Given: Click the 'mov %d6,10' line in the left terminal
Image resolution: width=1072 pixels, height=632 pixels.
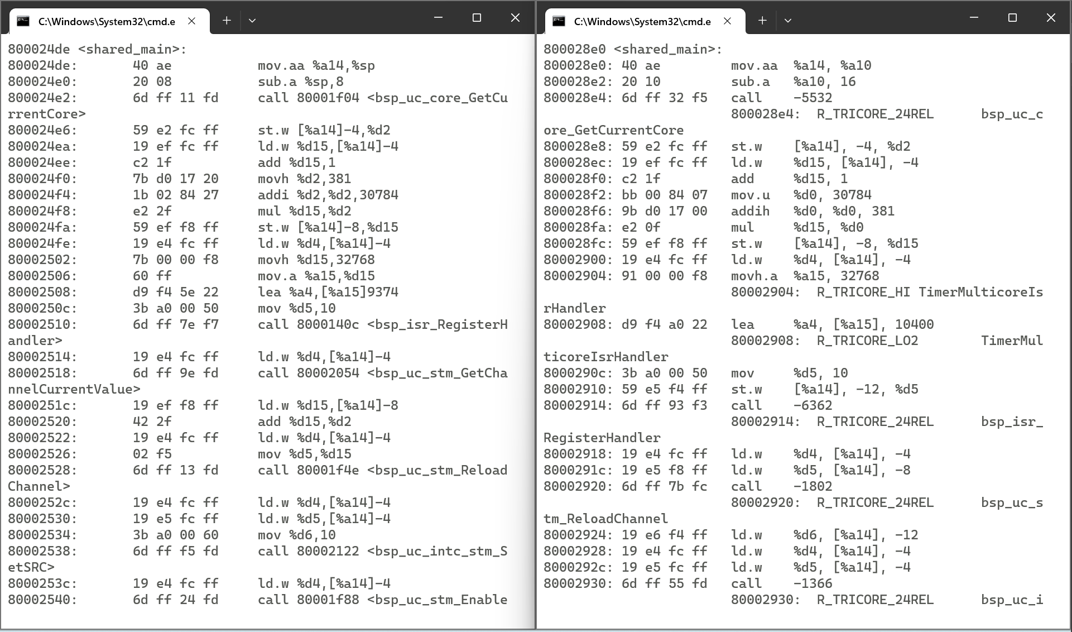Looking at the screenshot, I should [296, 535].
